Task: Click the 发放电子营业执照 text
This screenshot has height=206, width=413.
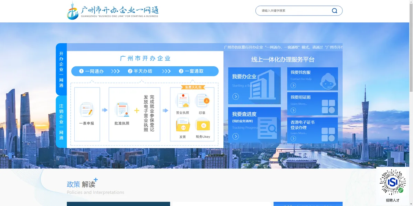Action: coord(146,113)
